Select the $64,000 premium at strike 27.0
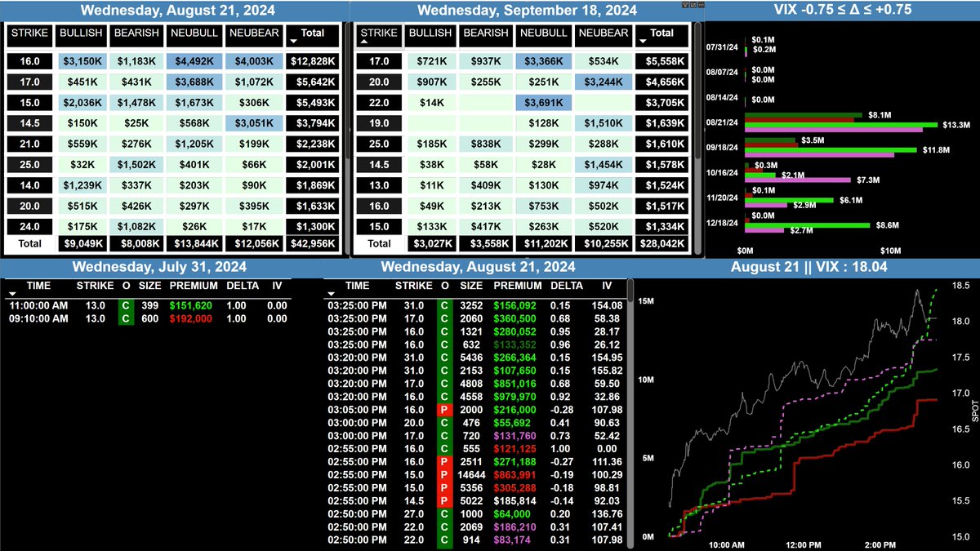The height and width of the screenshot is (551, 980). coord(512,514)
